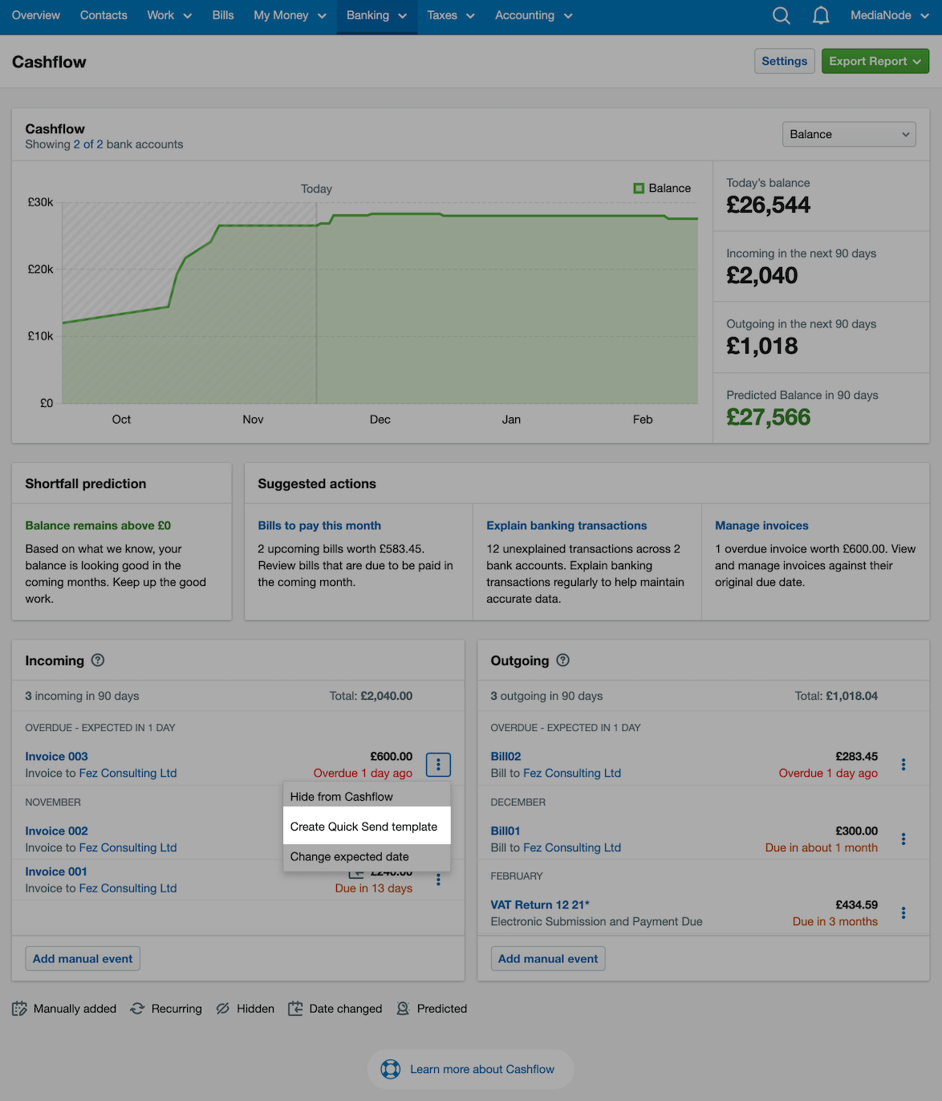Open options menu for Bill02
Viewport: 942px width, 1101px height.
coord(903,765)
